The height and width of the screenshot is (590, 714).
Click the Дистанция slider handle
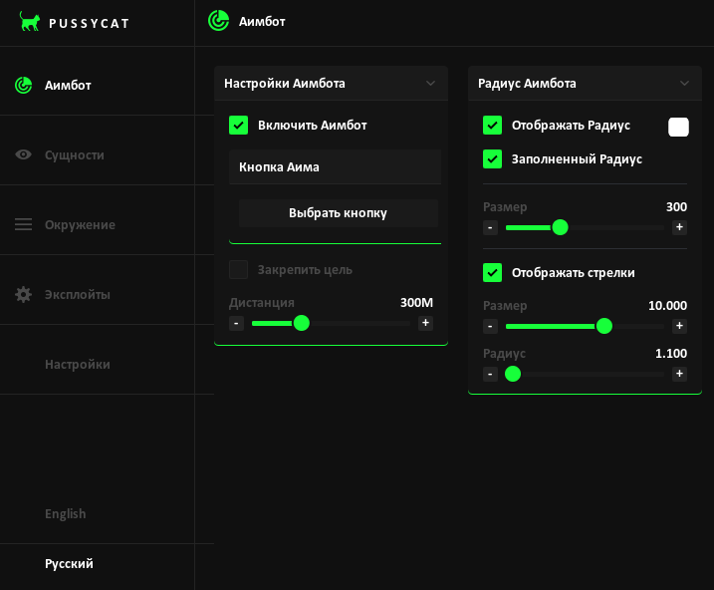(x=301, y=323)
